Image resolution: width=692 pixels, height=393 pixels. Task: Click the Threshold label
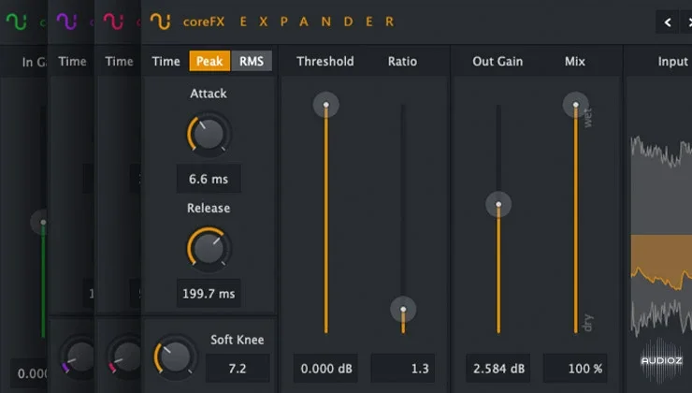point(325,62)
